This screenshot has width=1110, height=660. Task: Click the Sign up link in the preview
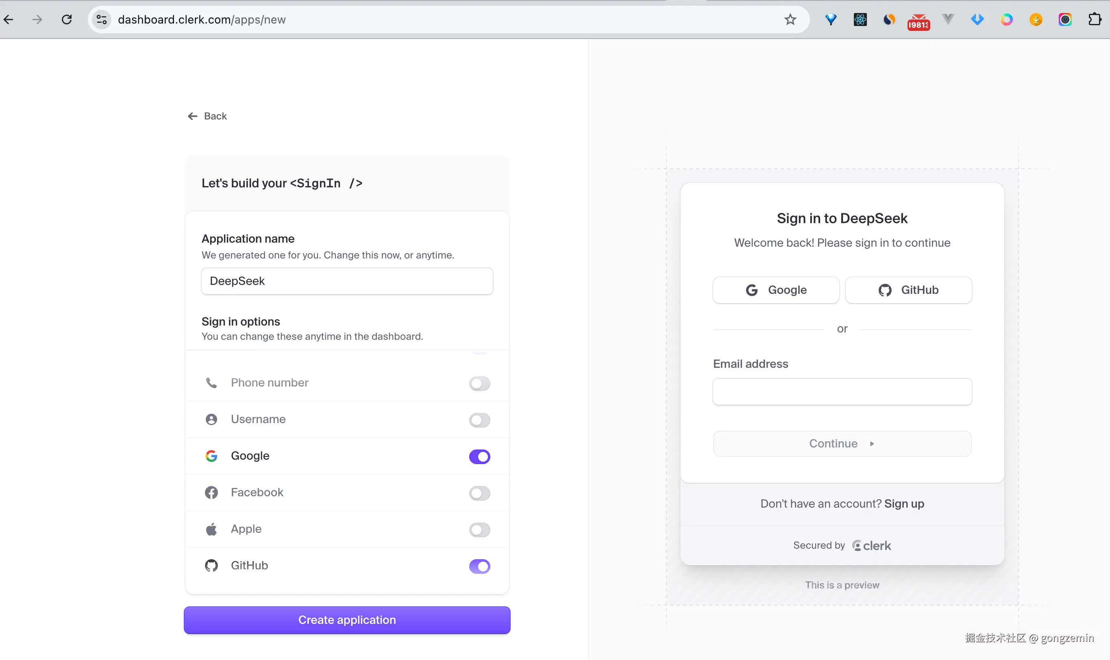[x=904, y=504]
